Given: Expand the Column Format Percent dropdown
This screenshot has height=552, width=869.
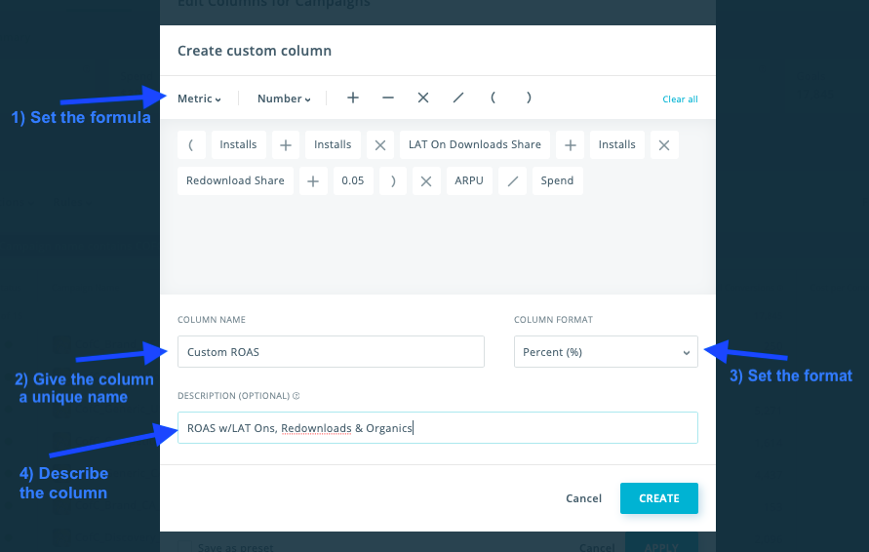Looking at the screenshot, I should 606,352.
